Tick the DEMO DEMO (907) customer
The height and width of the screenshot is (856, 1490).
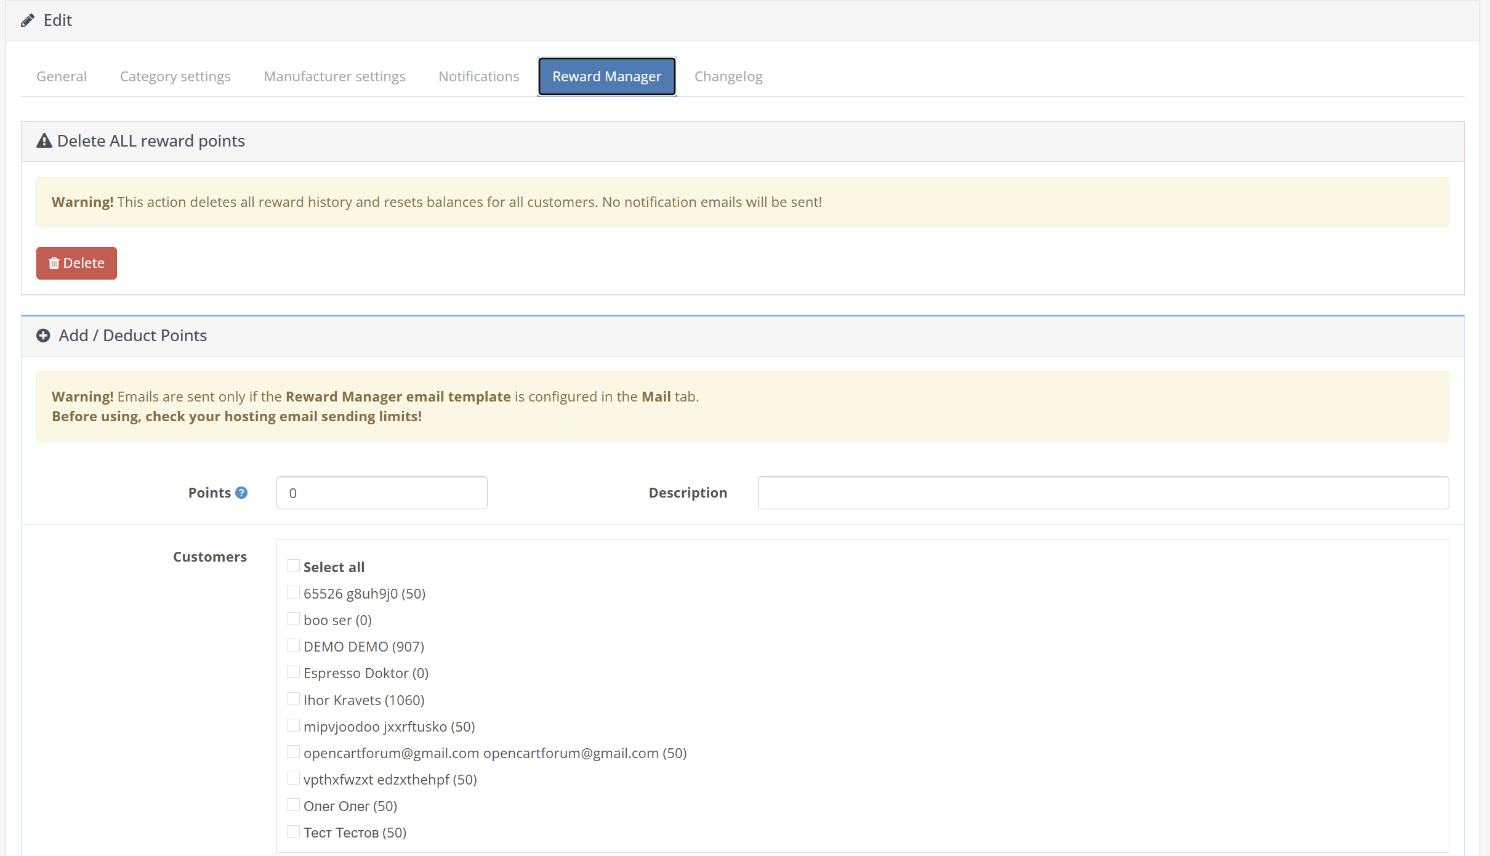click(x=293, y=645)
